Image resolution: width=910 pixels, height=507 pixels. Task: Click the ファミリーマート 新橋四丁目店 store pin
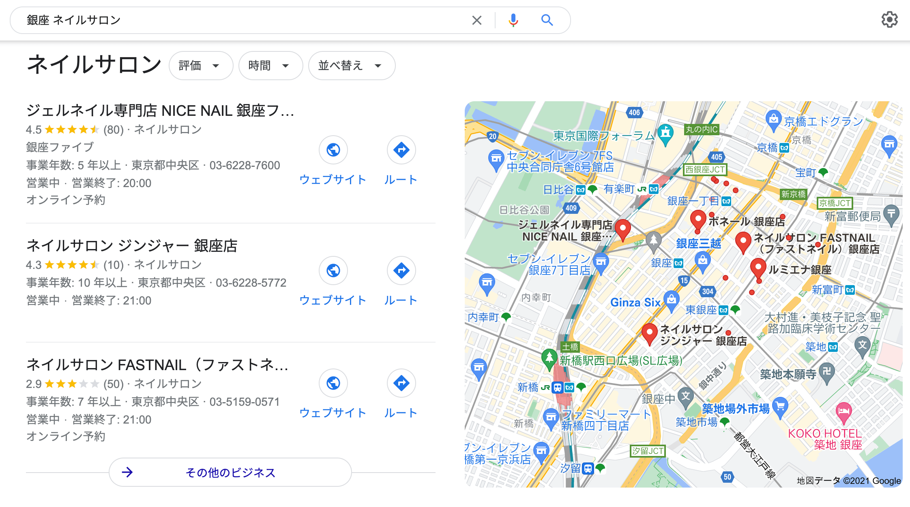pos(550,418)
